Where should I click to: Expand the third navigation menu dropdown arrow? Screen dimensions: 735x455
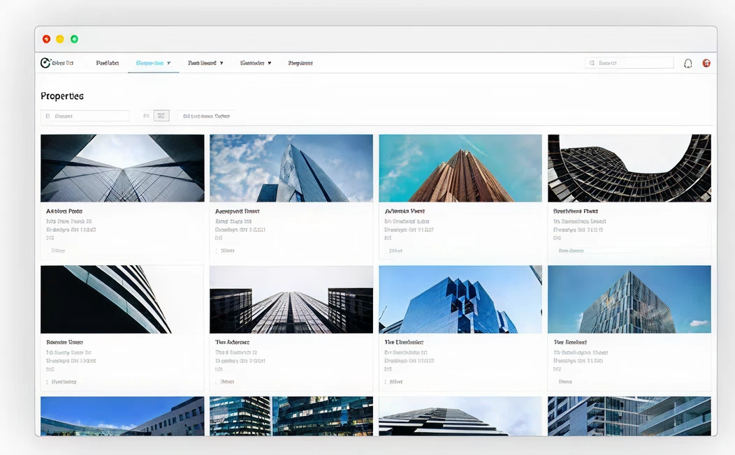[221, 63]
